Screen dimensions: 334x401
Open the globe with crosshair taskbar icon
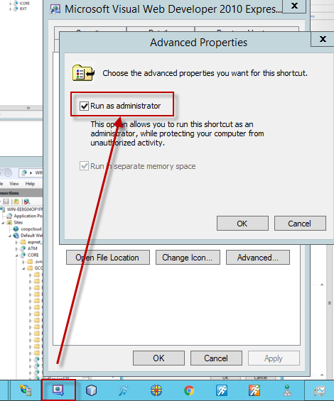tap(156, 390)
